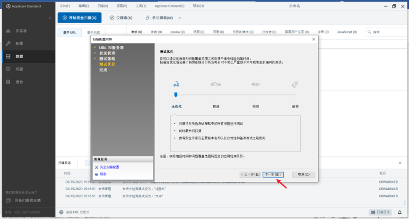Open the Full Scan Configuration link

110,167
